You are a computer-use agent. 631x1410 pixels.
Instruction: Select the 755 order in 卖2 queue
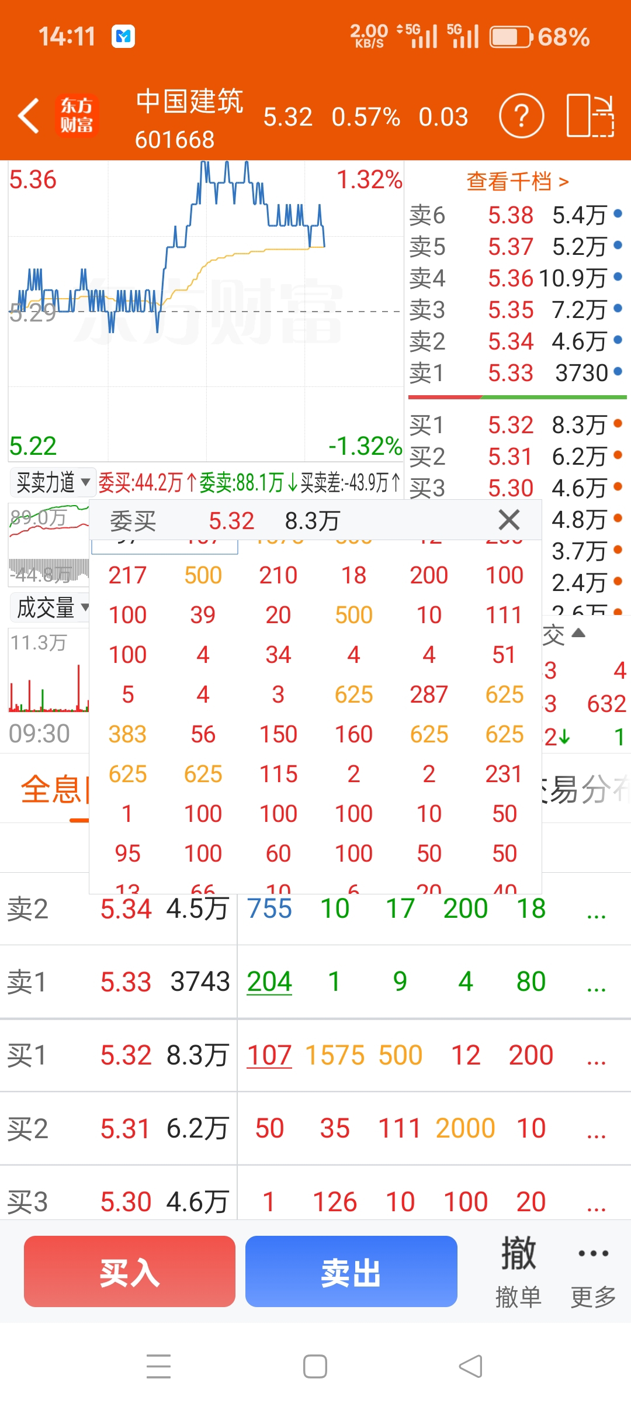click(x=269, y=908)
